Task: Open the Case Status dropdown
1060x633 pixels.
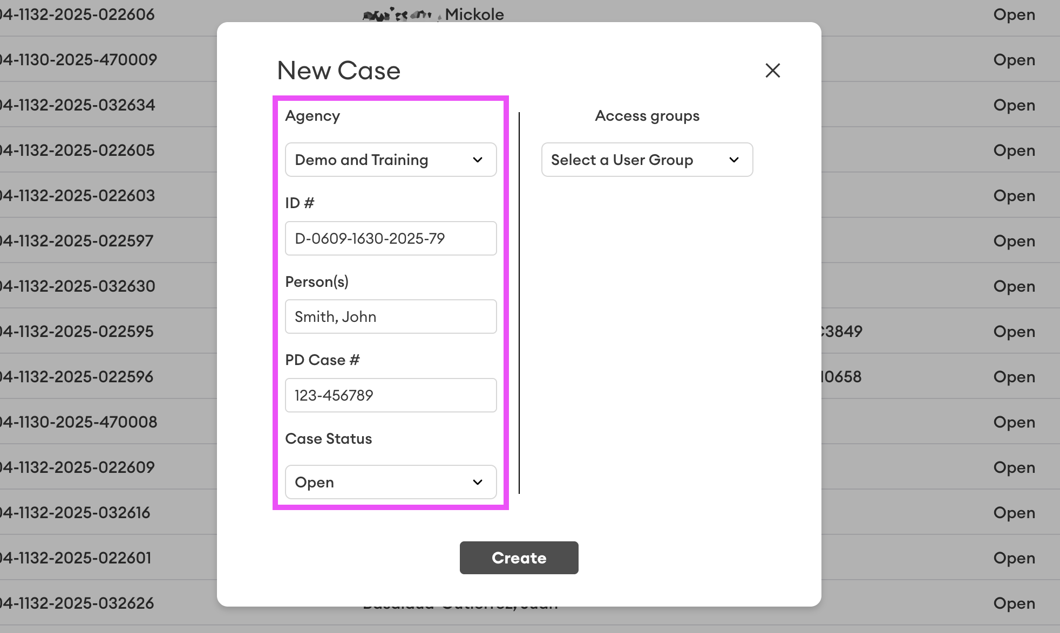Action: [x=391, y=482]
